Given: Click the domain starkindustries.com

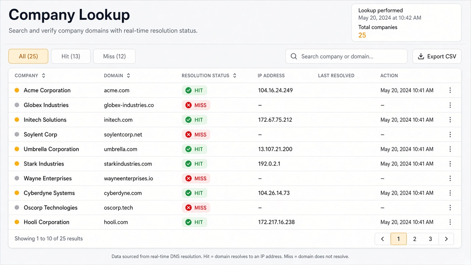Looking at the screenshot, I should [128, 164].
